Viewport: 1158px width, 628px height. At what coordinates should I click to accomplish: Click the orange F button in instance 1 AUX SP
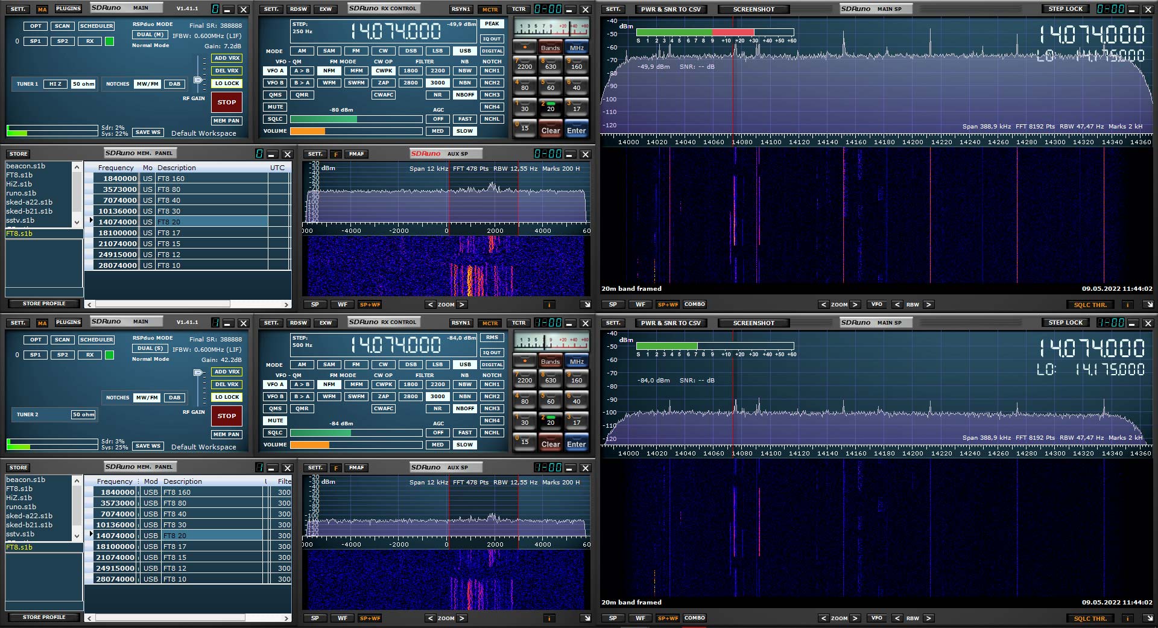tap(336, 468)
